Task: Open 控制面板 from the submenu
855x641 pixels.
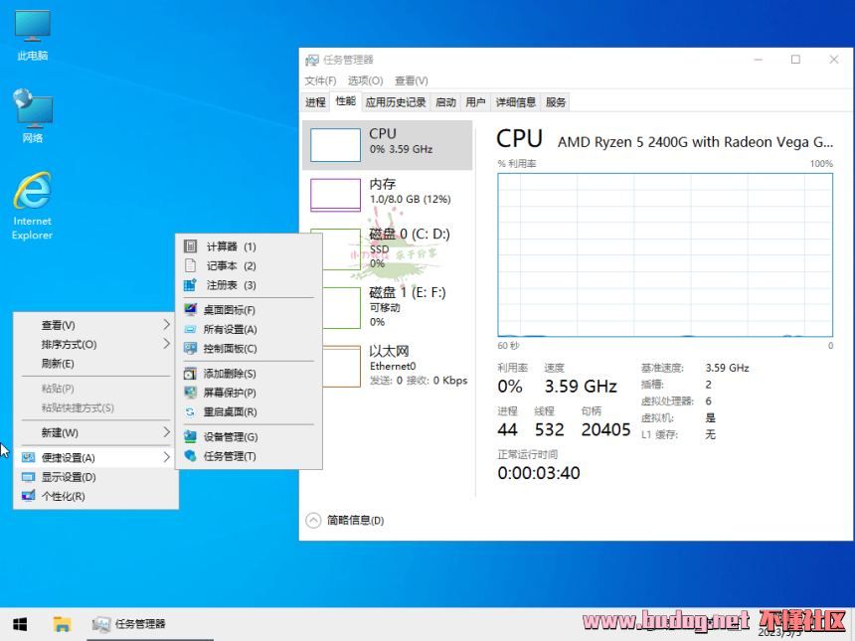Action: (231, 349)
